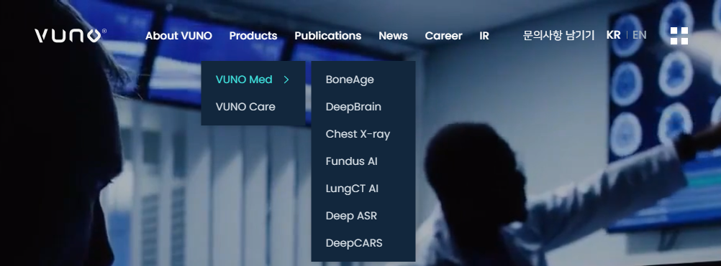Open the Products menu
The width and height of the screenshot is (721, 266).
[x=253, y=36]
